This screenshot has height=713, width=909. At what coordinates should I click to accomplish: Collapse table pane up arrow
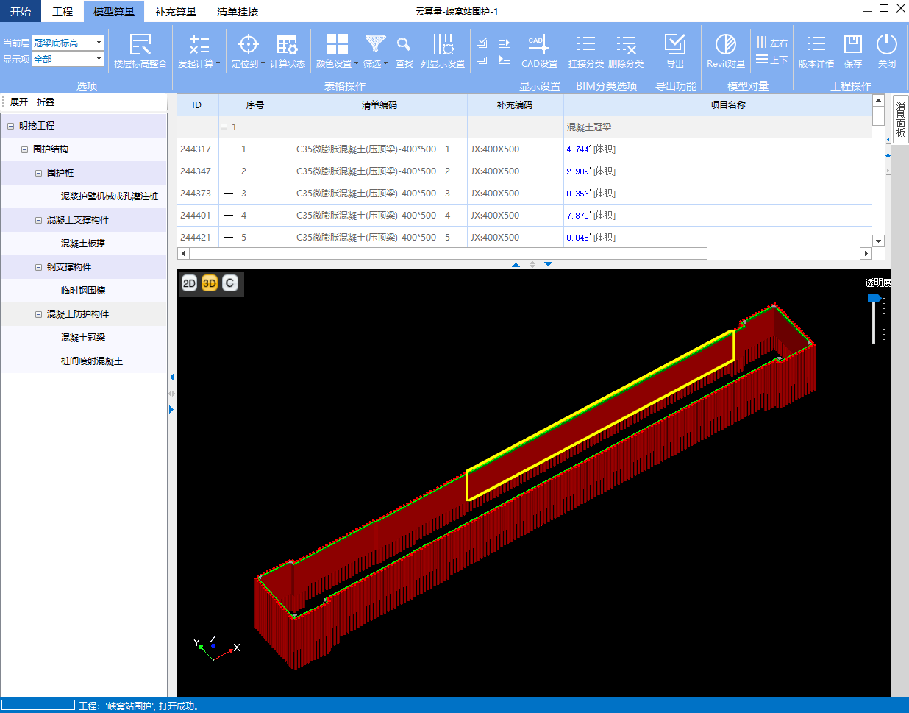[516, 264]
